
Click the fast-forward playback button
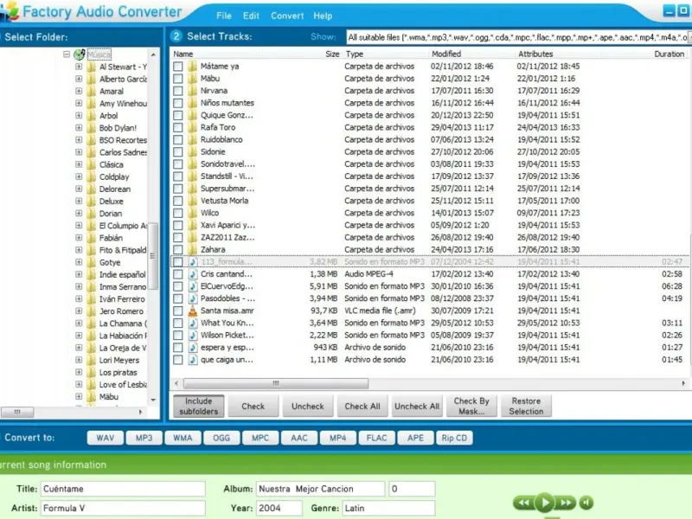(x=566, y=503)
